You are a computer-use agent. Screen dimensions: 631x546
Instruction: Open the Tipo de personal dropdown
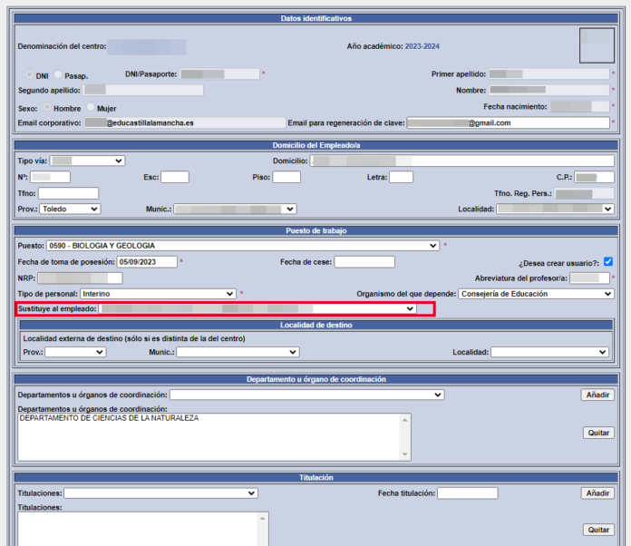pyautogui.click(x=158, y=294)
